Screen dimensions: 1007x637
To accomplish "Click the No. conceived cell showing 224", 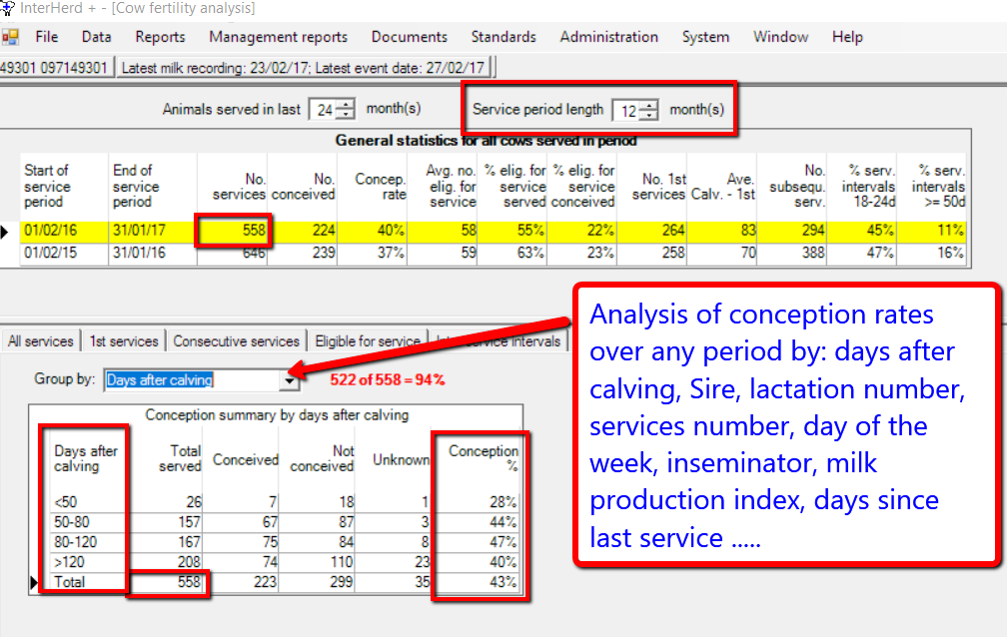I will click(302, 231).
